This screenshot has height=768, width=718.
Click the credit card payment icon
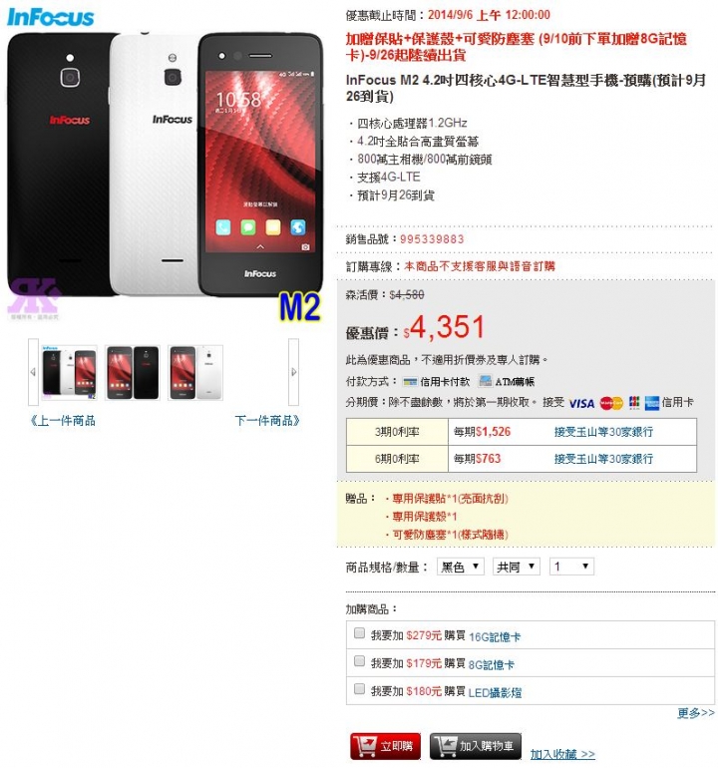tap(409, 382)
